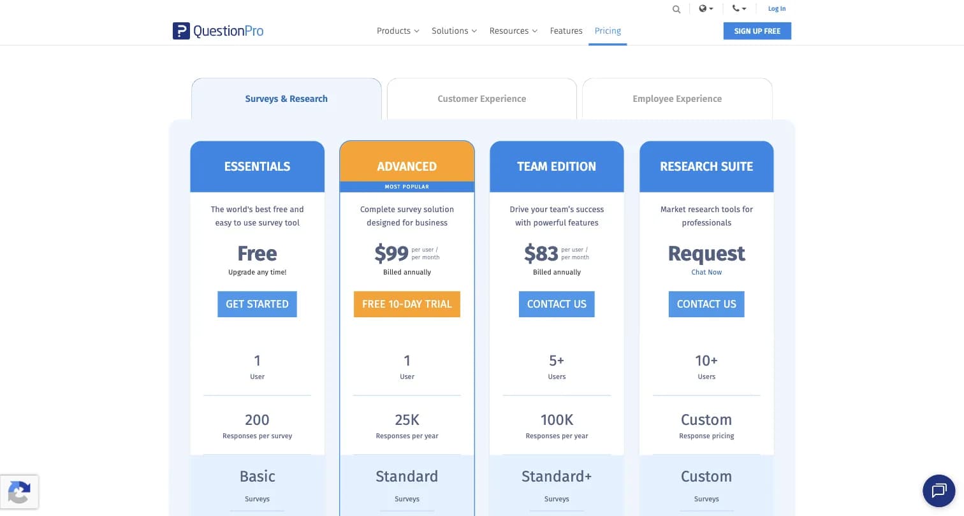The image size is (964, 516).
Task: Click GET STARTED under Essentials
Action: 257,304
